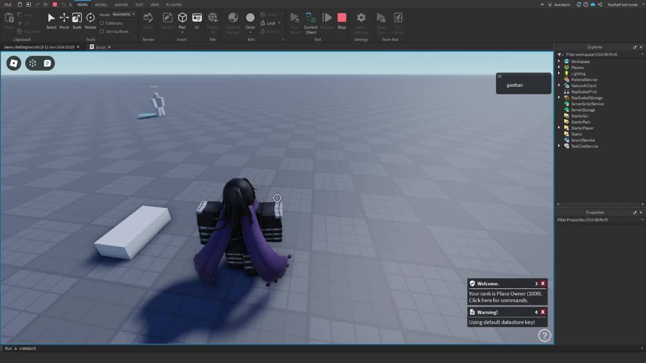Select the Garou Battlegrounds document tab
This screenshot has width=646, height=363.
(39, 47)
